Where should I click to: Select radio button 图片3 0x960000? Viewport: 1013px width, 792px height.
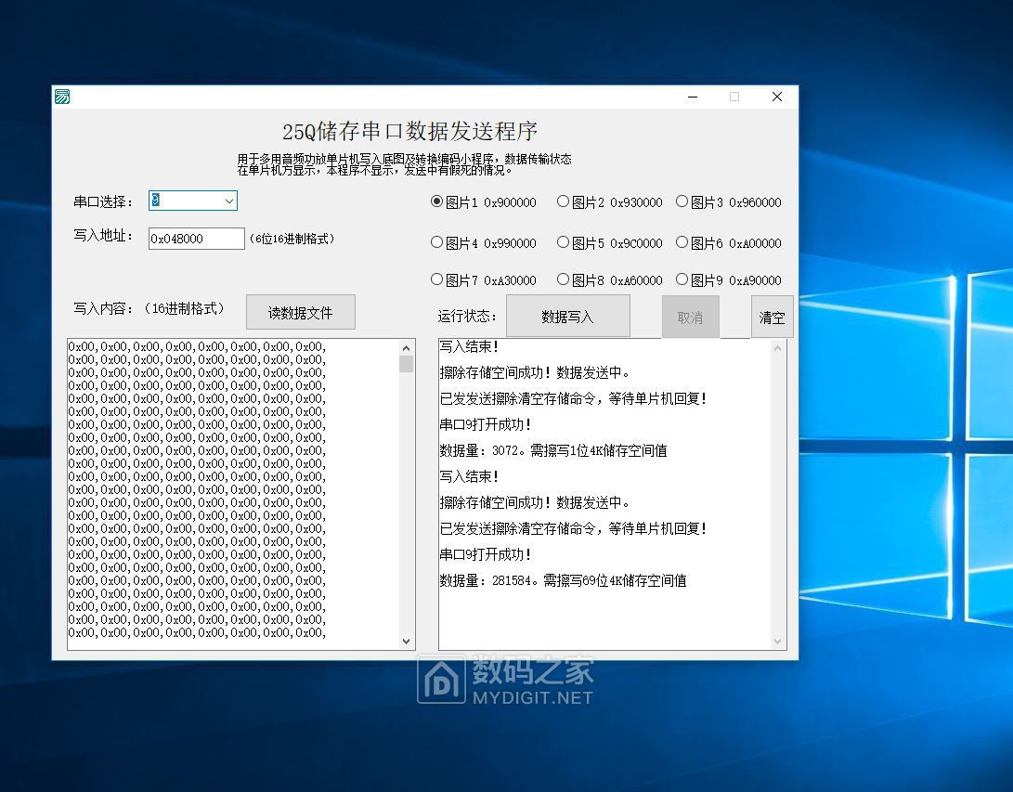tap(682, 201)
